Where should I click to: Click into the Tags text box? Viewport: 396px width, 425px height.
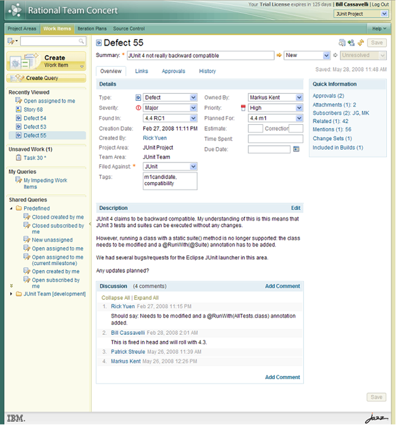(170, 181)
